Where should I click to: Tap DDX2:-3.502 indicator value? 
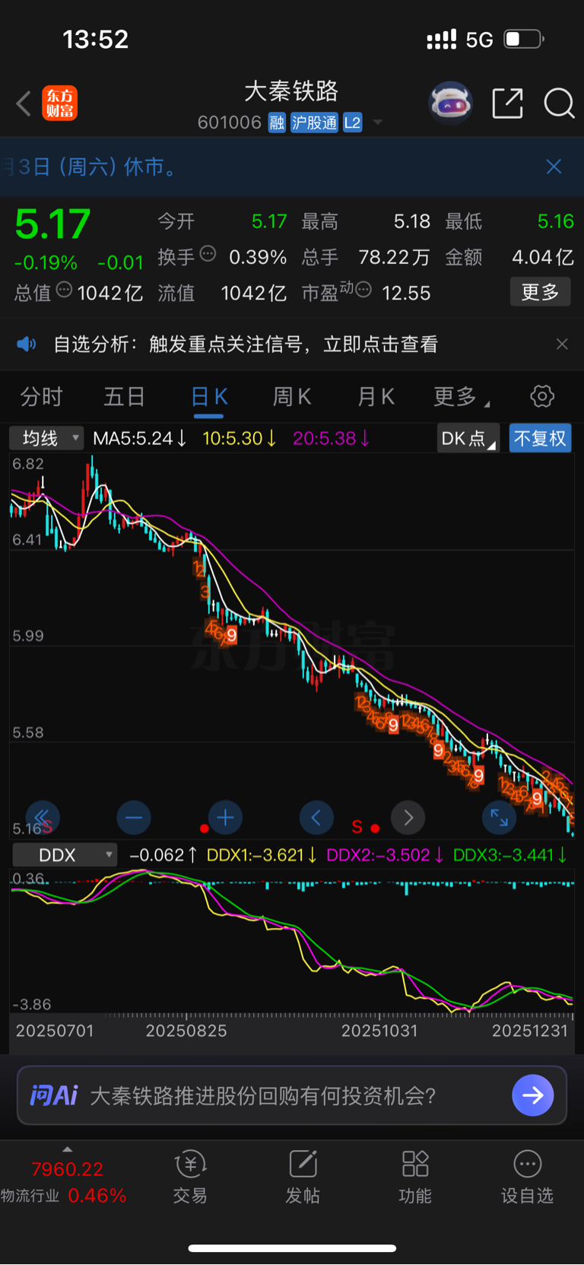pos(385,855)
